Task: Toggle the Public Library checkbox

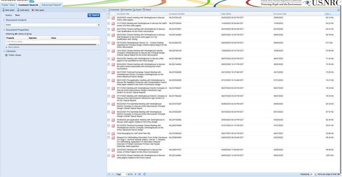Action: 6,55
